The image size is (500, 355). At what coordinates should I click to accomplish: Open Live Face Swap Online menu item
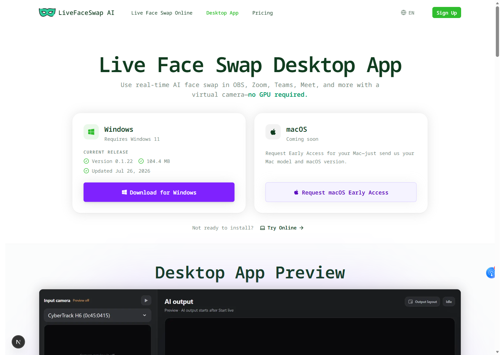point(162,13)
